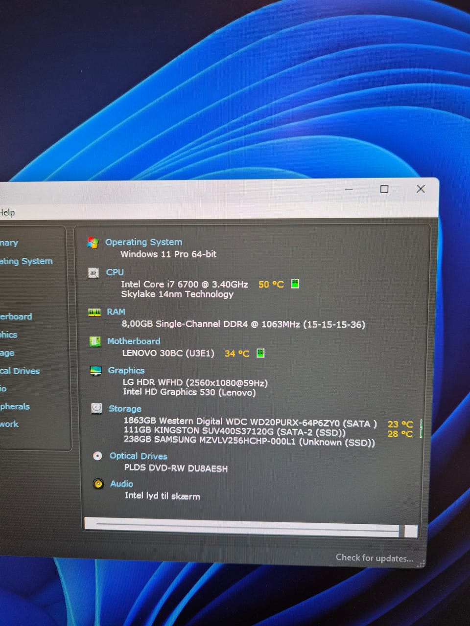Click the Check for updates link
The image size is (470, 626).
pyautogui.click(x=374, y=558)
